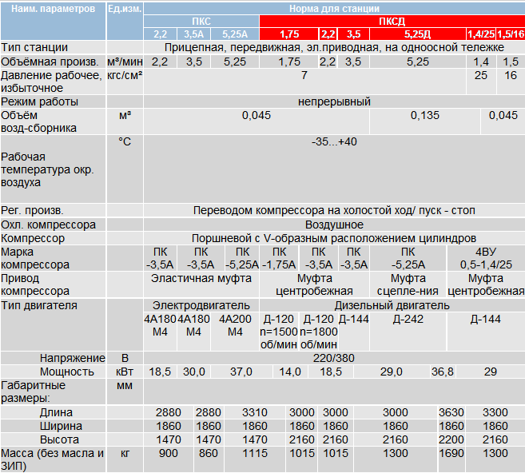The image size is (525, 473).
Task: Click the '30,0' power value
Action: (x=194, y=372)
